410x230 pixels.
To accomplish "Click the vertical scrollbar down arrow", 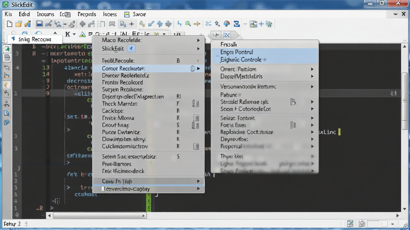I will coord(404,209).
